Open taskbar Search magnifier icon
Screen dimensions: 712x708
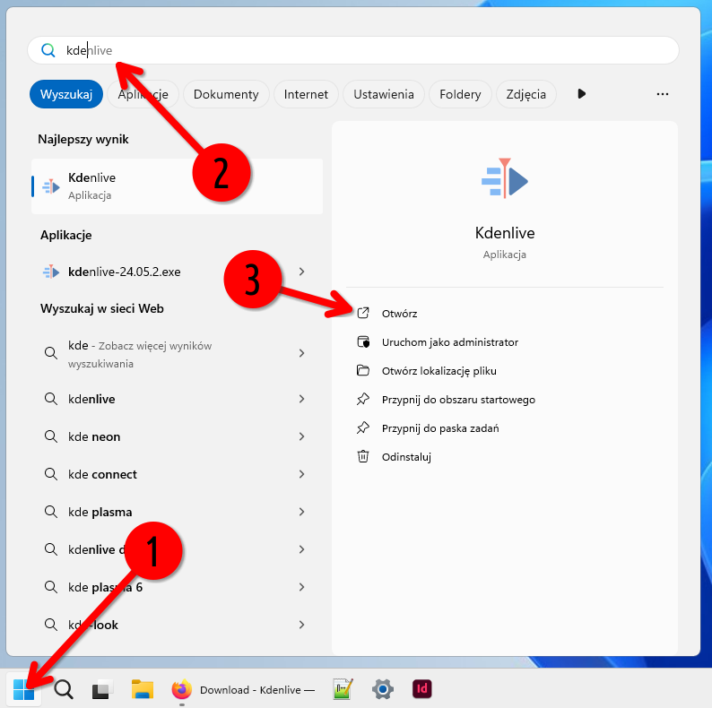[64, 690]
